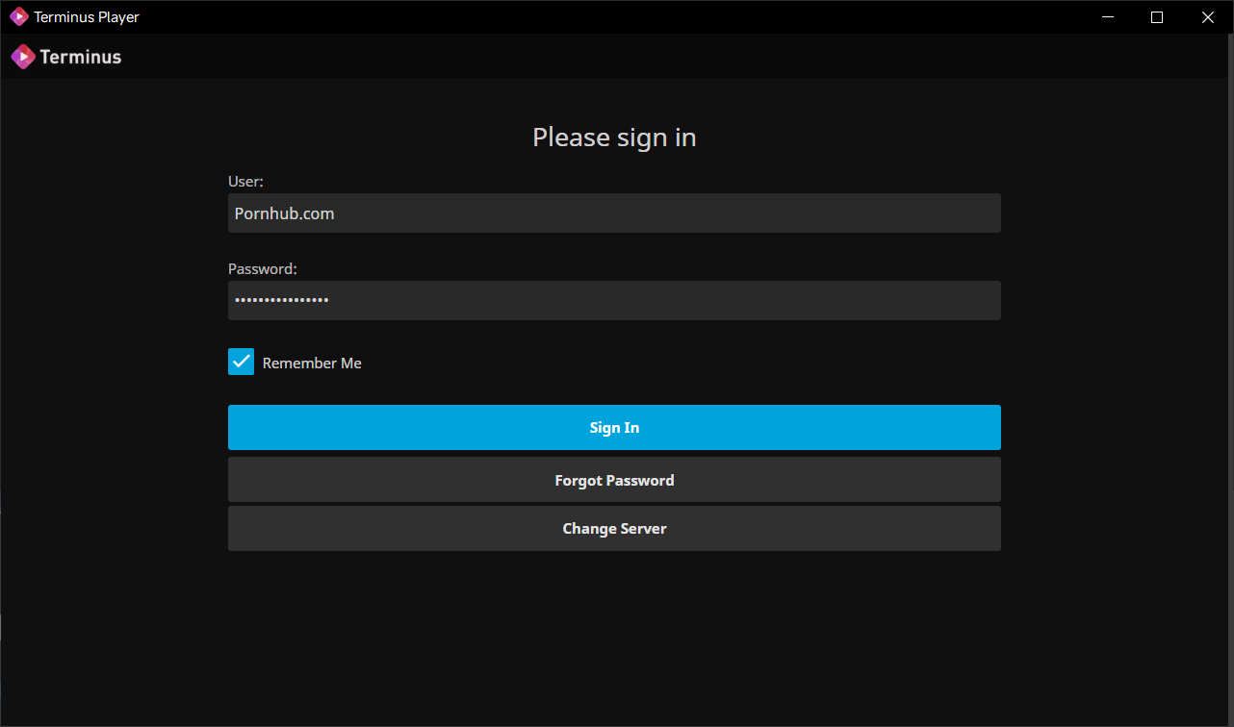Click the Terminus Player title bar icon
The width and height of the screenshot is (1234, 727).
(18, 16)
